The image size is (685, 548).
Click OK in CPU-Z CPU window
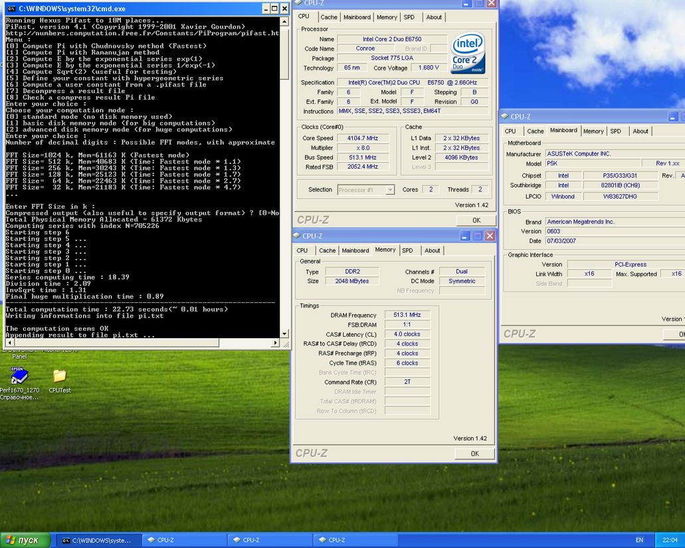coord(476,220)
